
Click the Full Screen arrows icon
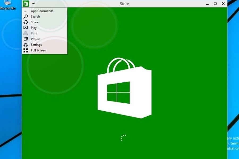[x=25, y=50]
